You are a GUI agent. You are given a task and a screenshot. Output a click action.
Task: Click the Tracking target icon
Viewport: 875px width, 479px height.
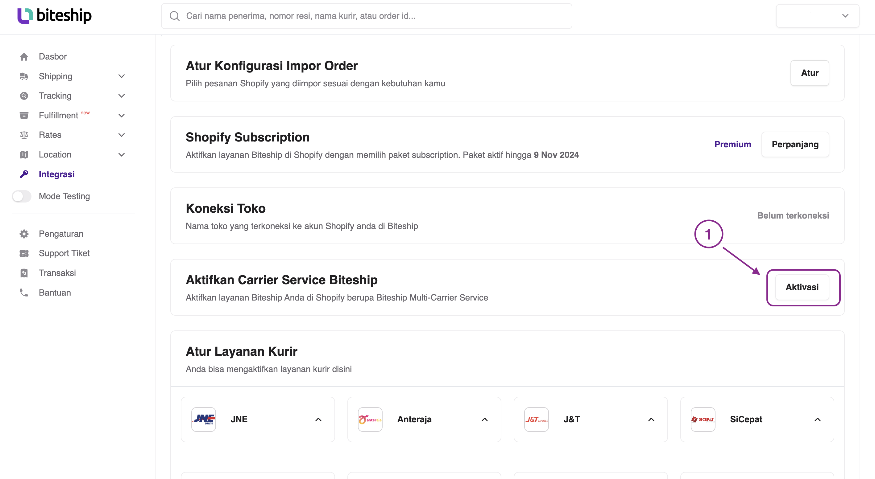tap(24, 96)
